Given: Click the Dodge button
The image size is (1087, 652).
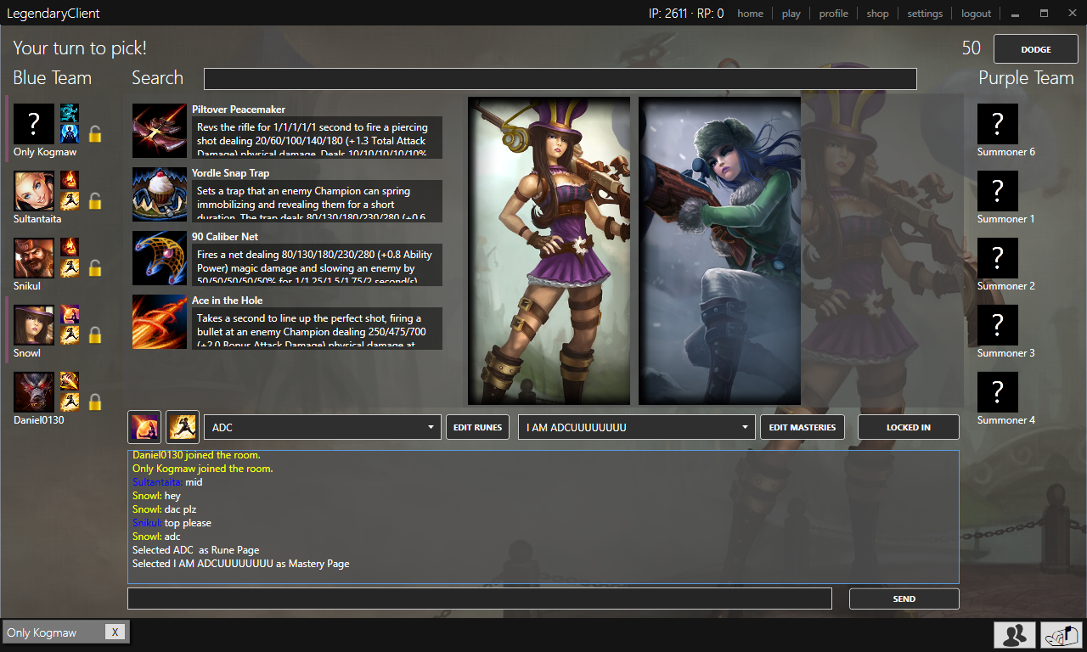Looking at the screenshot, I should (1036, 49).
